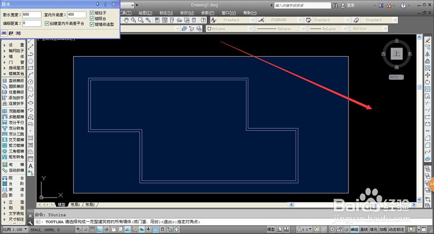Image resolution: width=434 pixels, height=234 pixels.
Task: Select the 双跑楼梯 tool
Action: [13, 111]
